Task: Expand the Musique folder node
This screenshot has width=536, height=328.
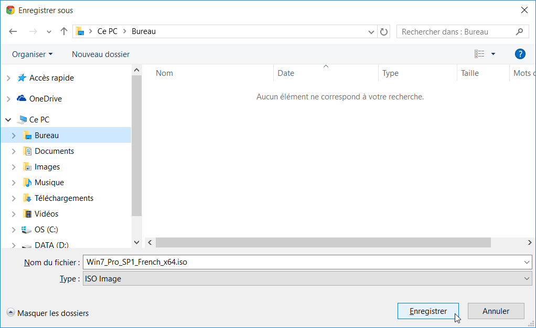Action: click(x=14, y=183)
